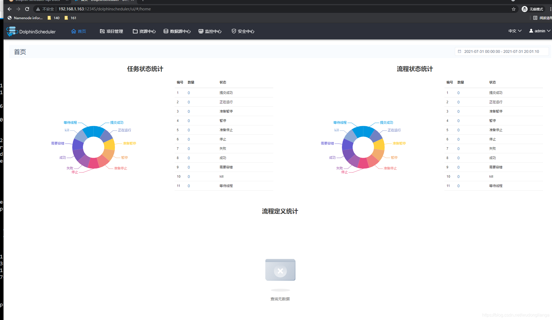552x320 pixels.
Task: Bookmark this page with the star icon
Action: click(x=513, y=9)
